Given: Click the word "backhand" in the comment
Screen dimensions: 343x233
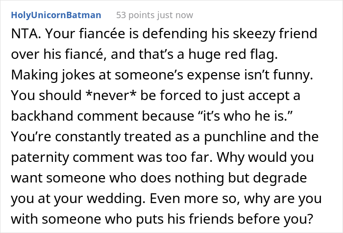Looking at the screenshot, I should (42, 116).
